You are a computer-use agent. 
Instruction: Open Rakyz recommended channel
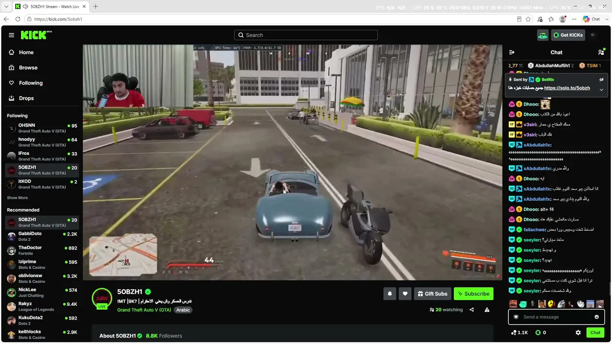pyautogui.click(x=42, y=306)
